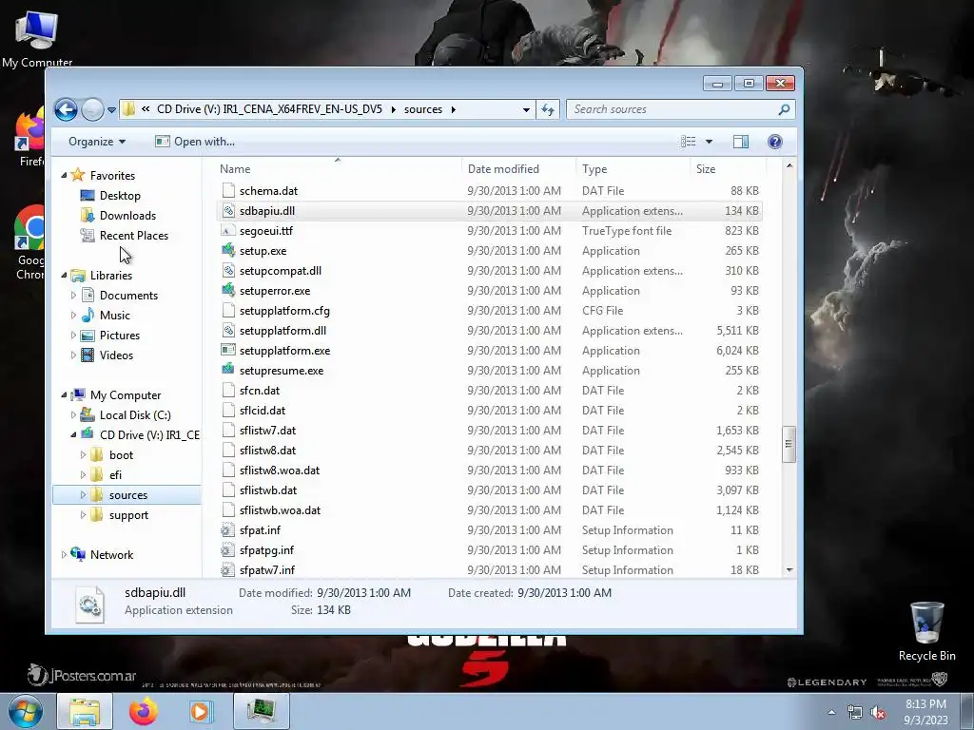
Task: Click the scroll down arrow in file list
Action: 789,570
